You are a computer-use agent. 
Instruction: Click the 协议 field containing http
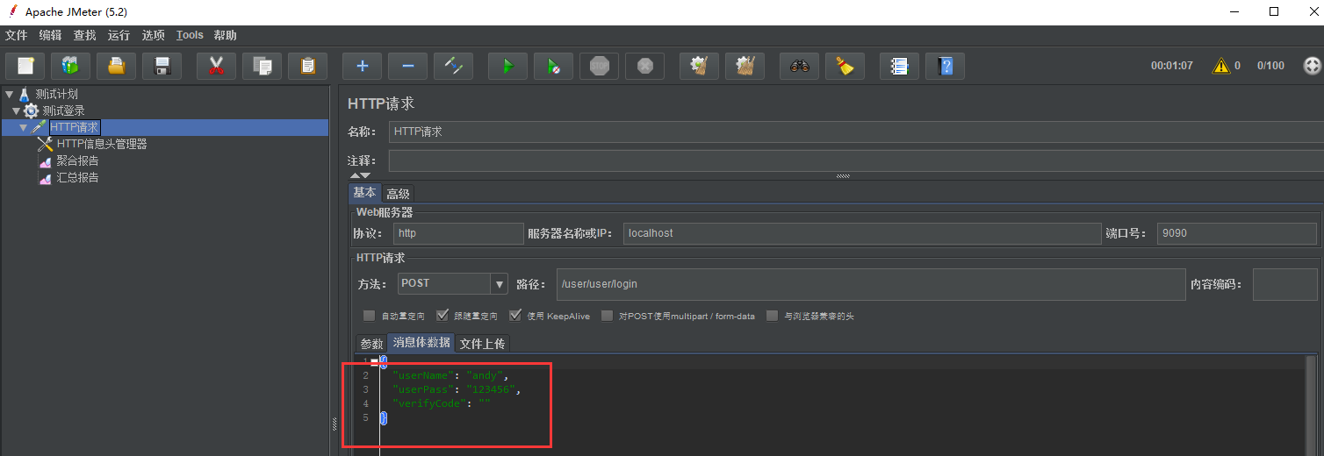(x=458, y=233)
